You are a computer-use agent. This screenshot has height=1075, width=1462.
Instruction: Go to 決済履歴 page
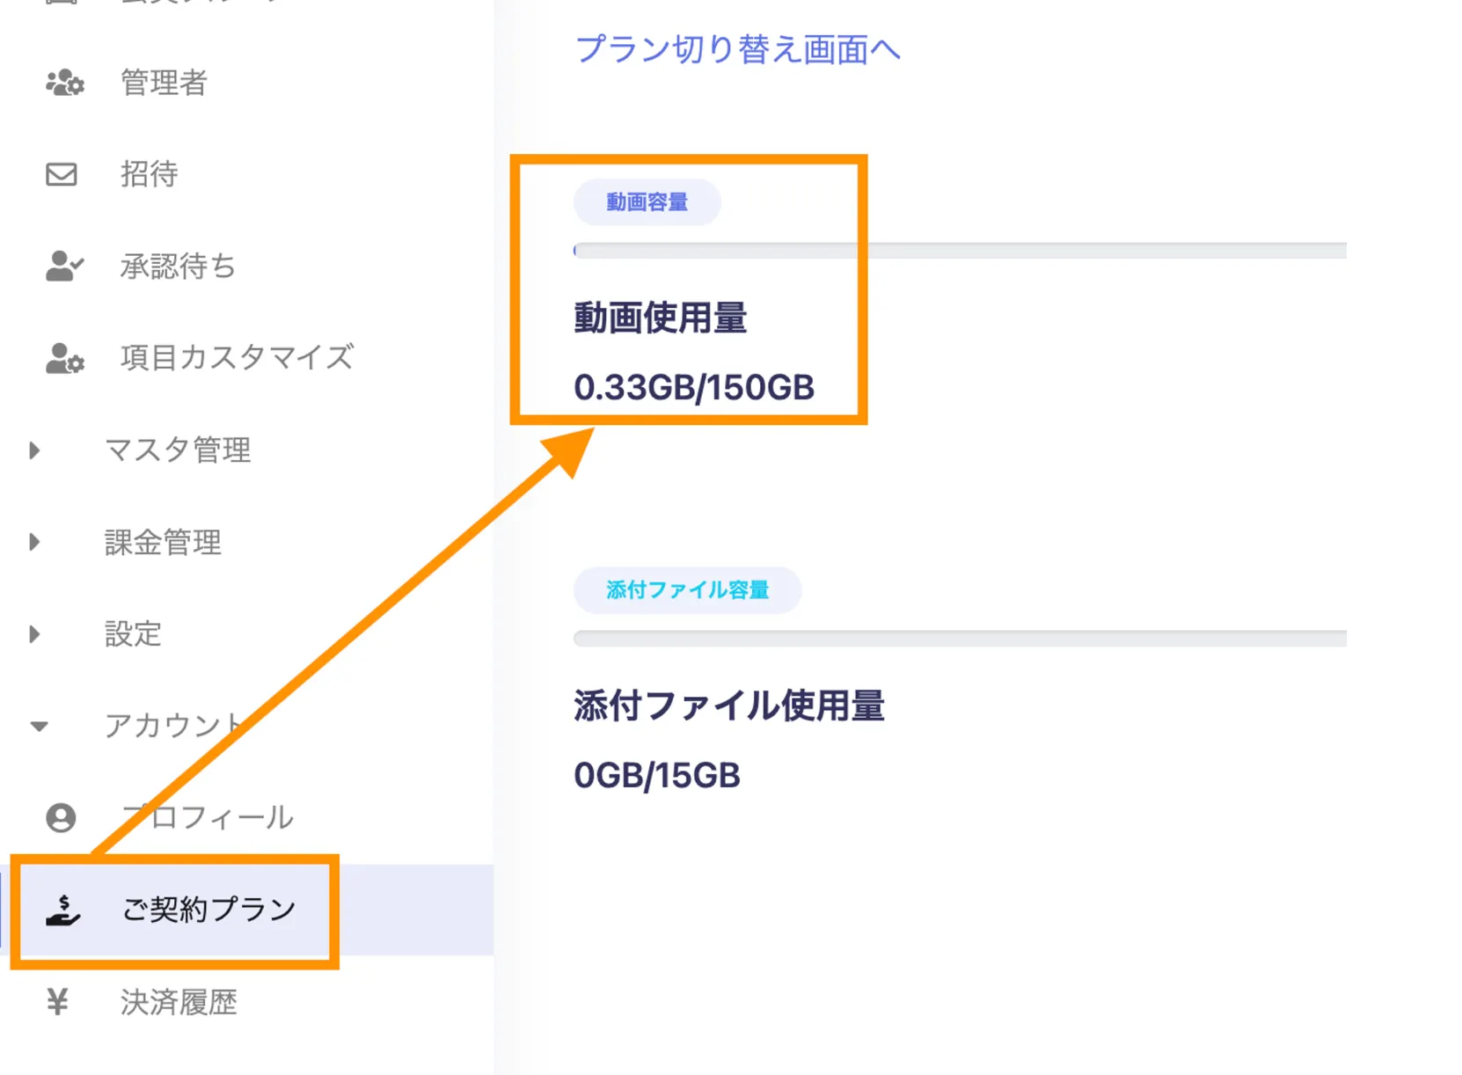click(x=179, y=1002)
